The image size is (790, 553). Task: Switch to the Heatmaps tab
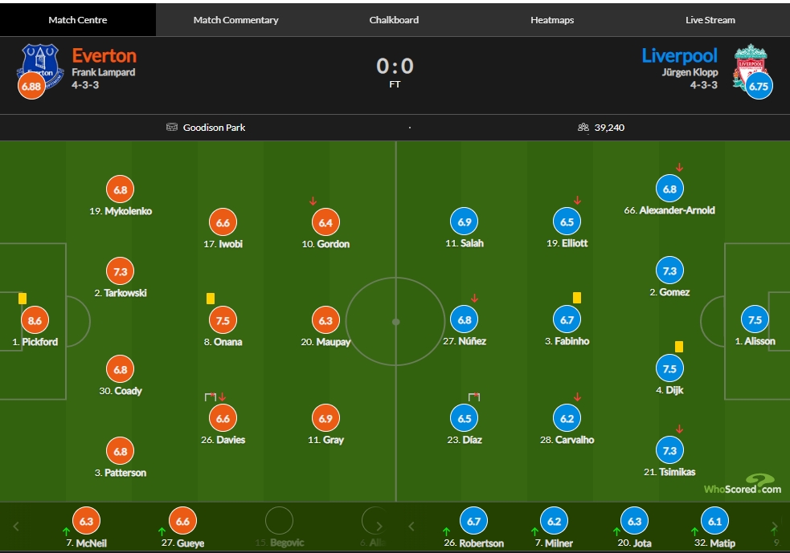[x=552, y=19]
